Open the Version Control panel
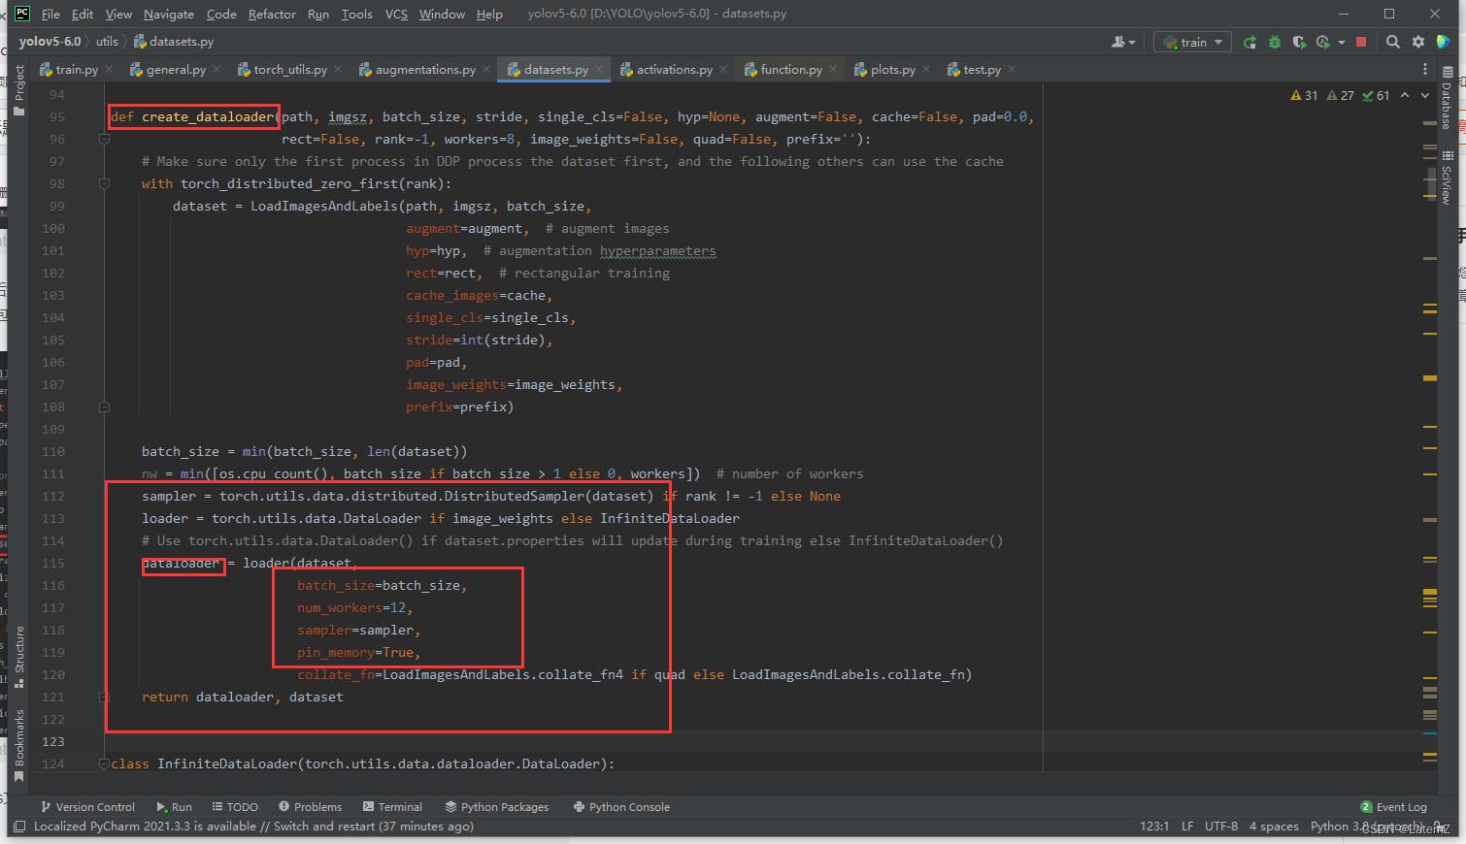Image resolution: width=1466 pixels, height=844 pixels. tap(87, 807)
